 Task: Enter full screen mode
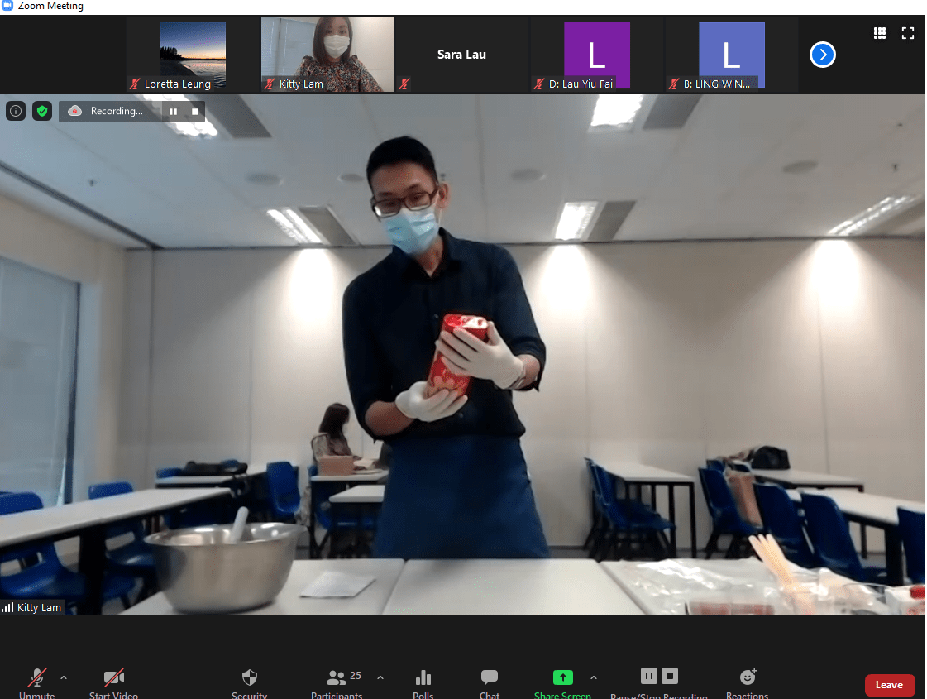coord(908,33)
